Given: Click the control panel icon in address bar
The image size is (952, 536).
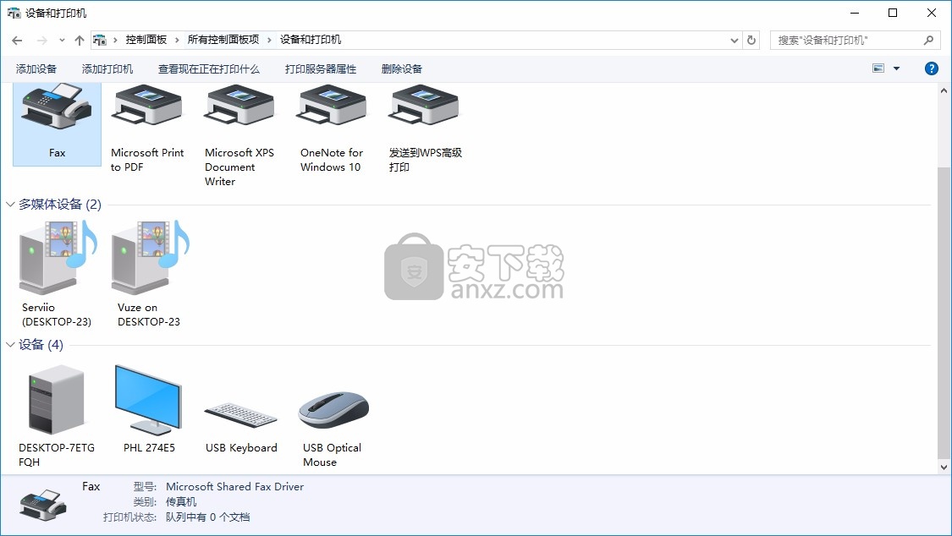Looking at the screenshot, I should (x=100, y=40).
